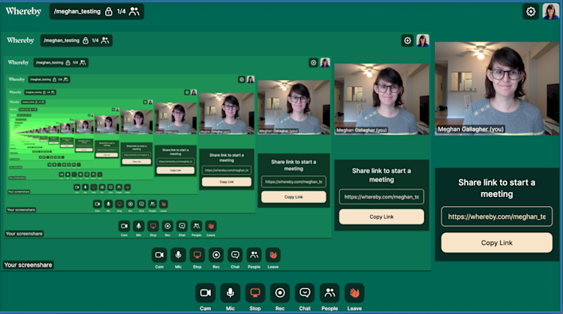
Task: Click the settings gear in the largest nested screenshare
Action: [x=408, y=40]
